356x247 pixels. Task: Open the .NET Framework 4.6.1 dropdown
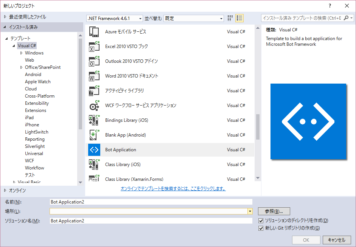point(115,19)
